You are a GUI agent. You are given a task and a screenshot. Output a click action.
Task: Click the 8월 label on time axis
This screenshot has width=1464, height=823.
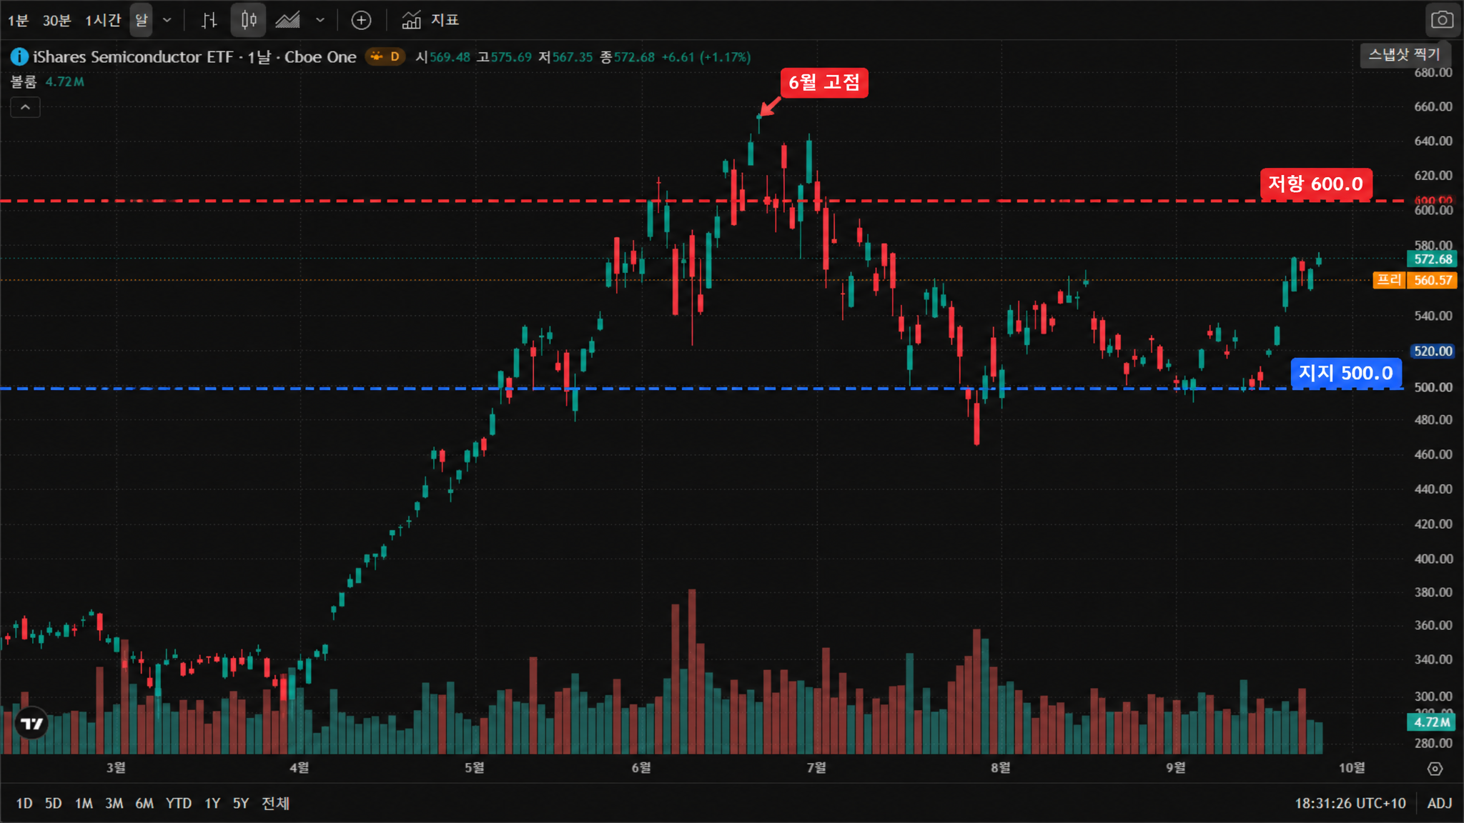[1001, 767]
